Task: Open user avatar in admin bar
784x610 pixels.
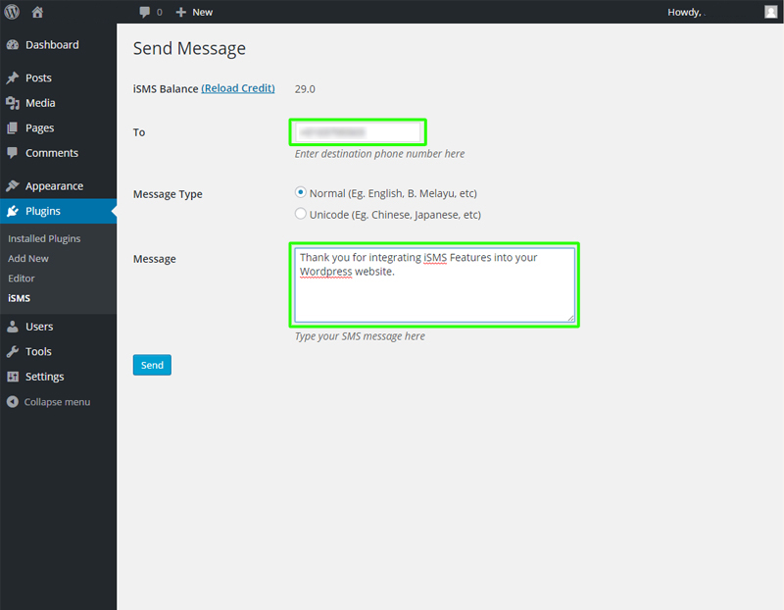Action: pyautogui.click(x=770, y=12)
